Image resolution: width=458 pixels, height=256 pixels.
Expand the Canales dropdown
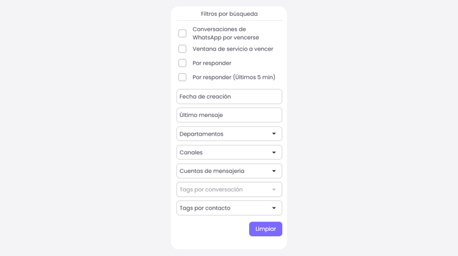[229, 152]
